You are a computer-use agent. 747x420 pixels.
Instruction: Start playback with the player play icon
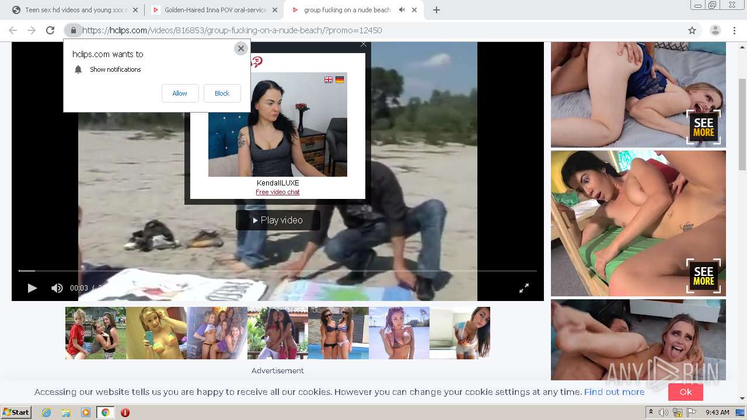[32, 288]
